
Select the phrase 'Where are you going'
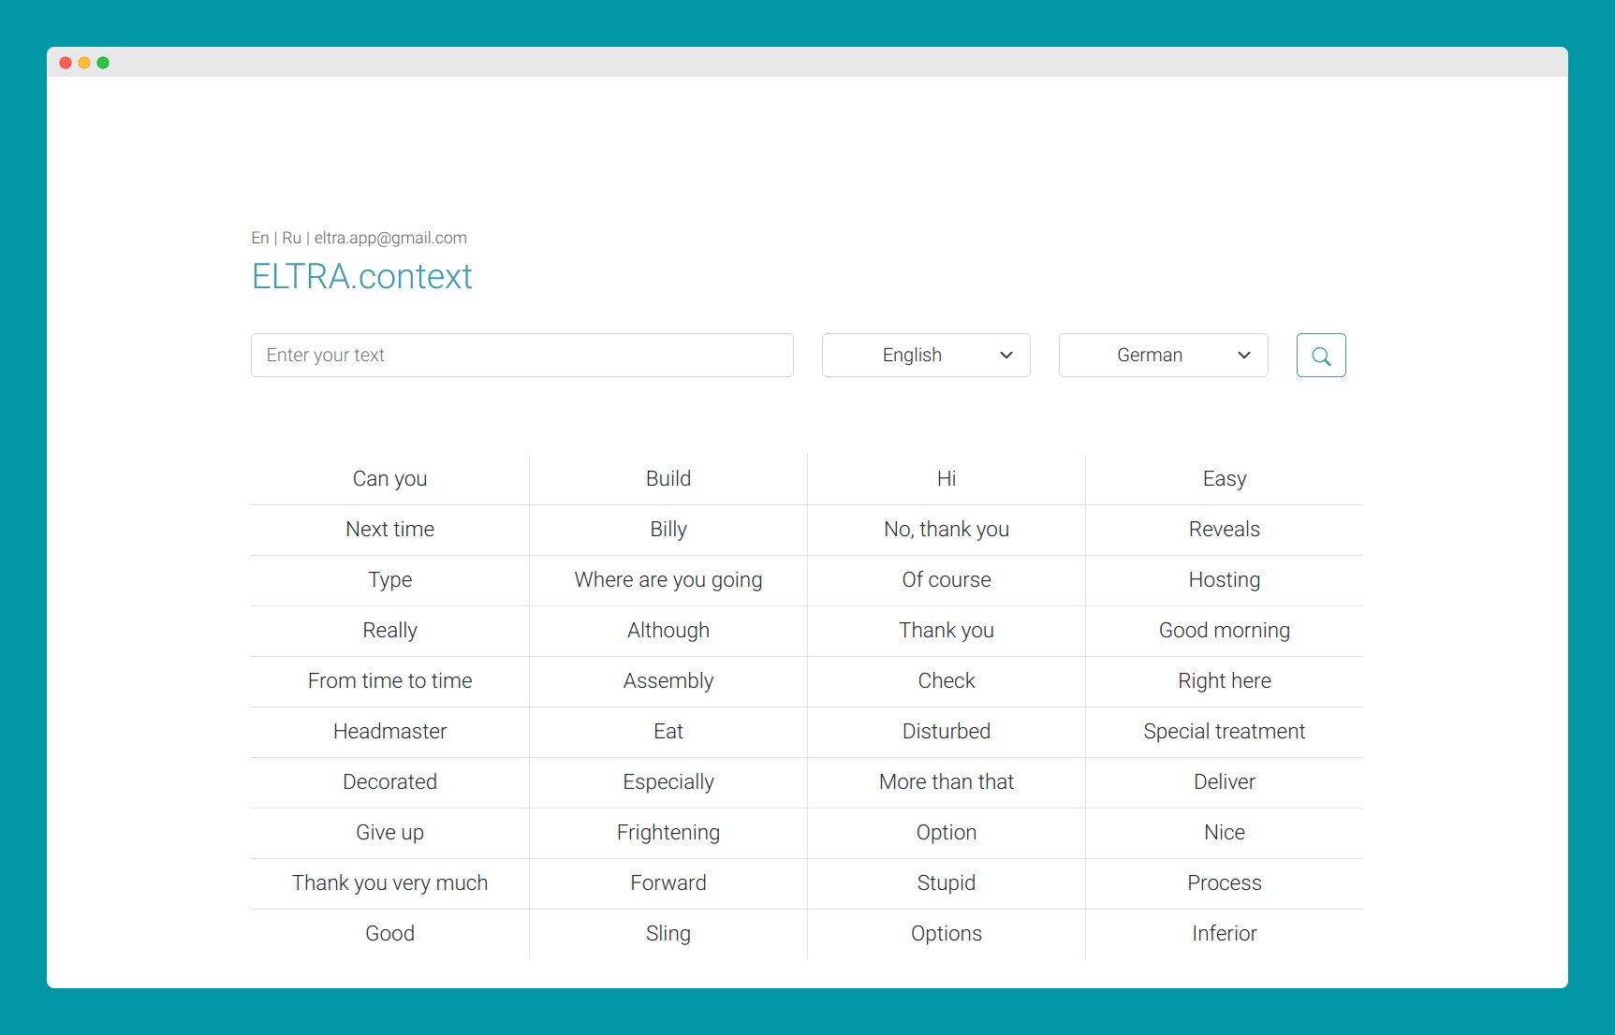click(668, 579)
